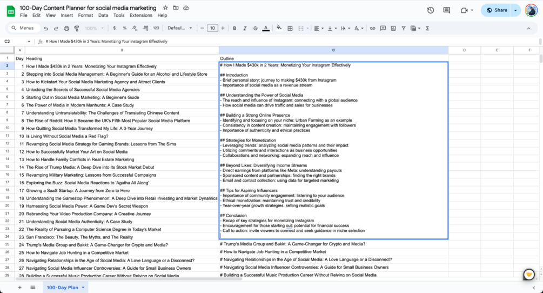Show all sheets list
The width and height of the screenshot is (543, 293).
[x=32, y=288]
